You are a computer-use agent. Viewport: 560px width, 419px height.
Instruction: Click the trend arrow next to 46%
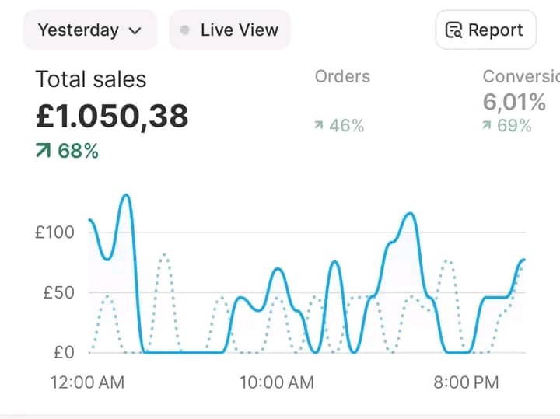tap(319, 126)
